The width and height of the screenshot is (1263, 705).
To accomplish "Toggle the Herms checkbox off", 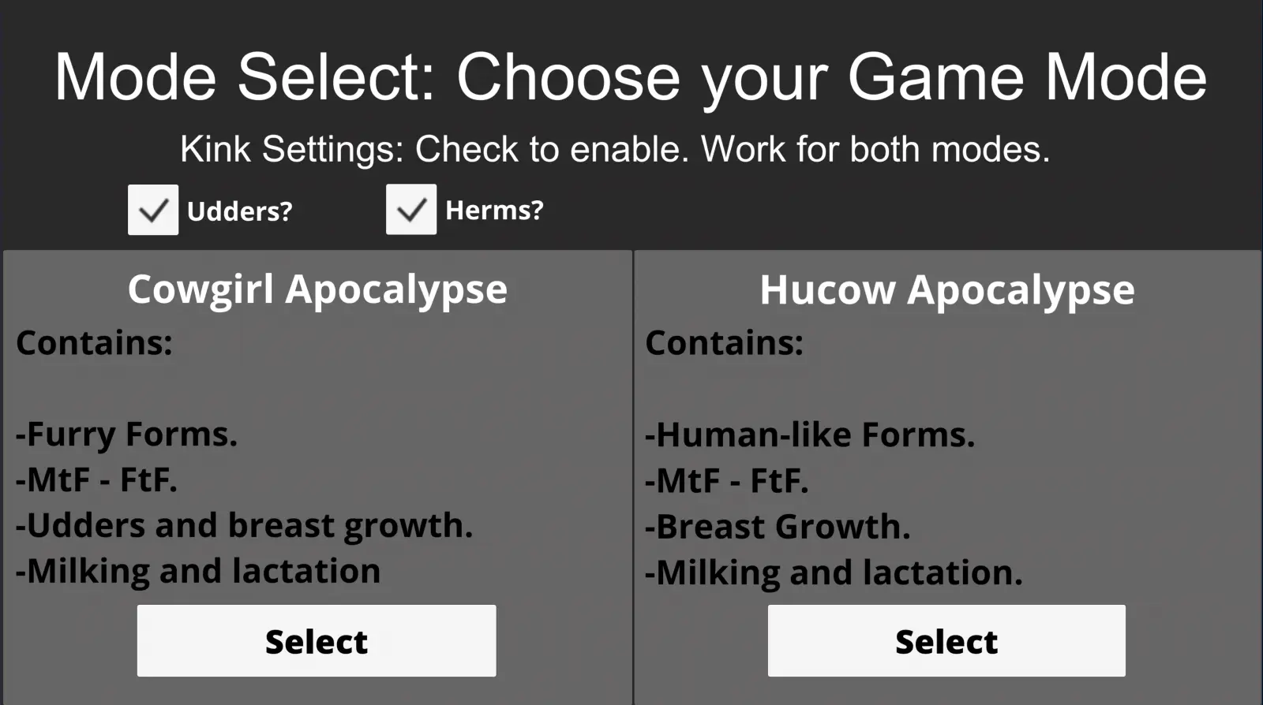I will click(411, 209).
